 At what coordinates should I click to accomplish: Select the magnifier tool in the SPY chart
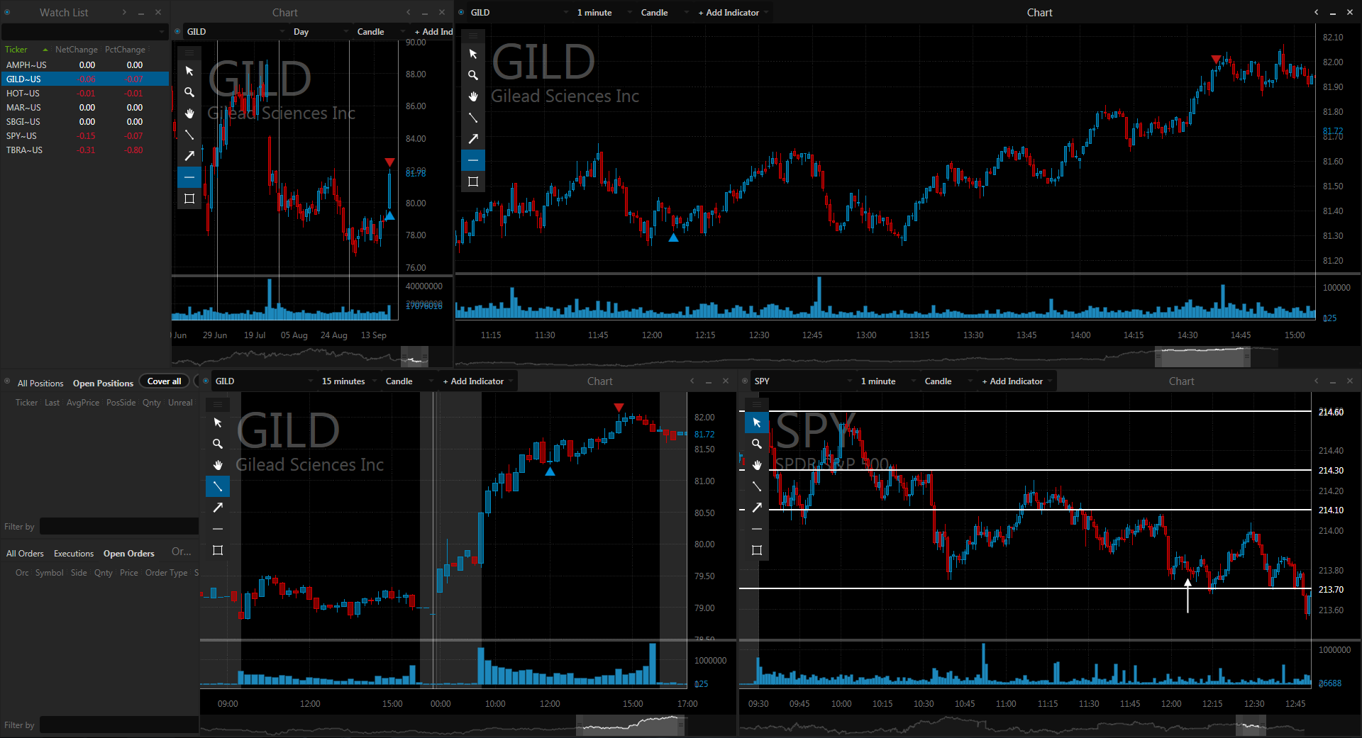[x=757, y=444]
